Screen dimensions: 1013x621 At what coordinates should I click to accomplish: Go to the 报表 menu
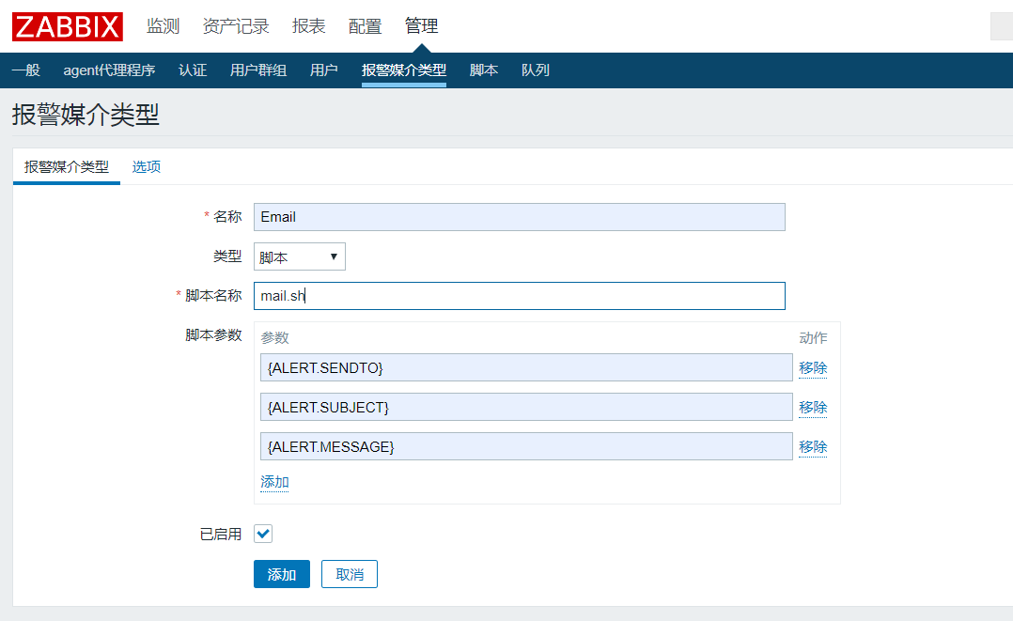308,26
